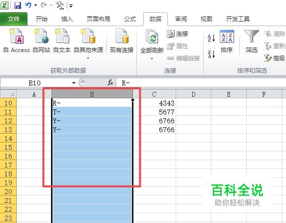Open the undo history dropdown arrow

click(36, 5)
